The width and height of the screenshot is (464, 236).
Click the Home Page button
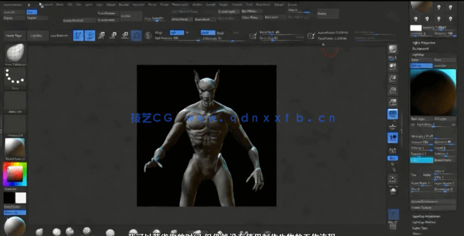pos(15,35)
